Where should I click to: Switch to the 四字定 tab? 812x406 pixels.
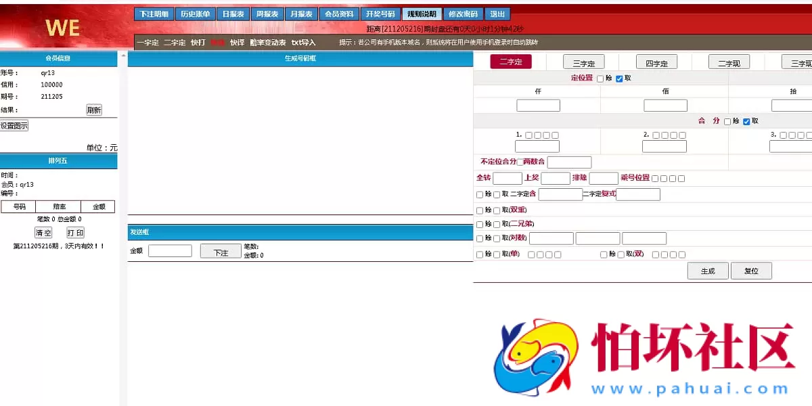(x=656, y=62)
